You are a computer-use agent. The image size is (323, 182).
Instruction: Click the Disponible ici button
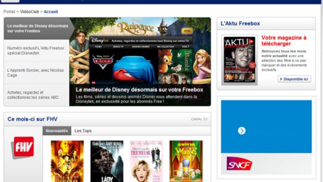point(294,79)
